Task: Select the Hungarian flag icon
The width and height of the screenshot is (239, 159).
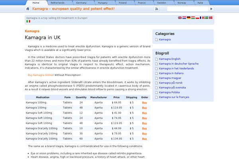Action: [193, 17]
